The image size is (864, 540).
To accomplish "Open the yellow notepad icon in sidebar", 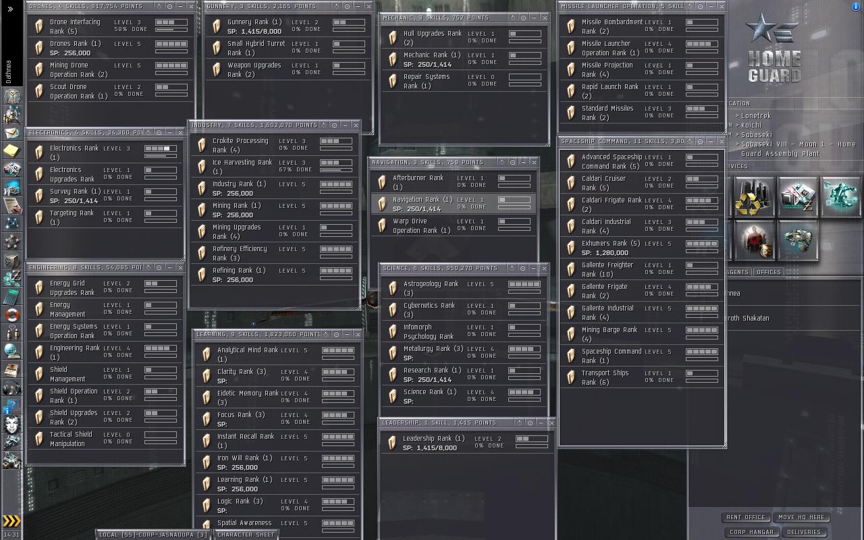I will [11, 151].
